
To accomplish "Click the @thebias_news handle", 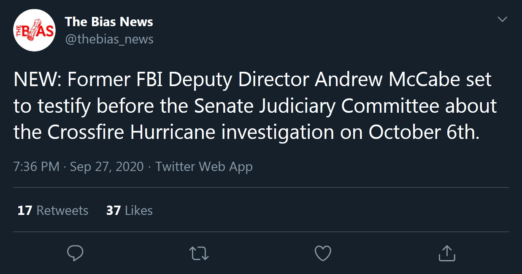I will click(109, 39).
